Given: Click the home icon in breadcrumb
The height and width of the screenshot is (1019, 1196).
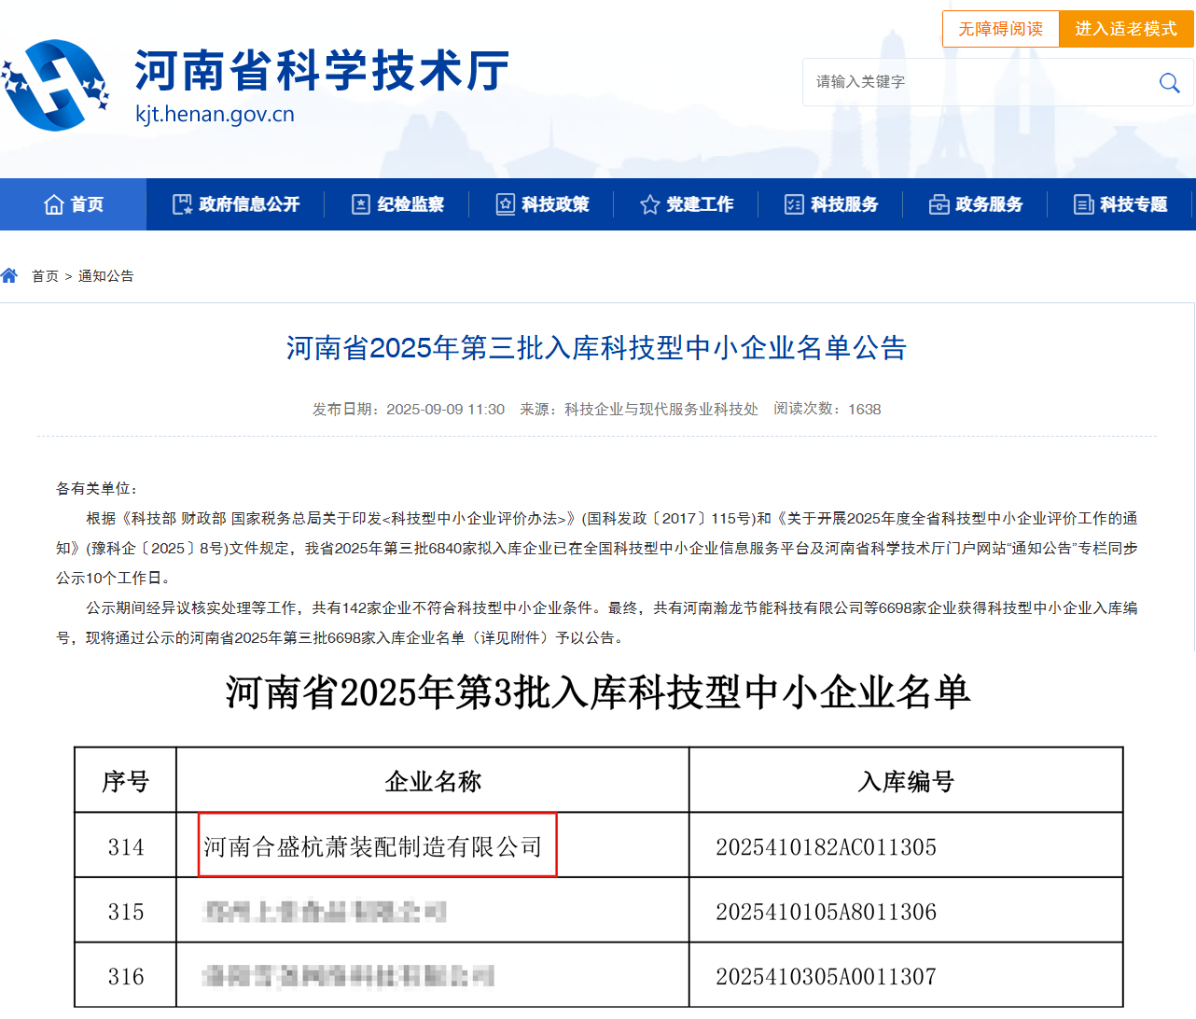Looking at the screenshot, I should point(9,275).
